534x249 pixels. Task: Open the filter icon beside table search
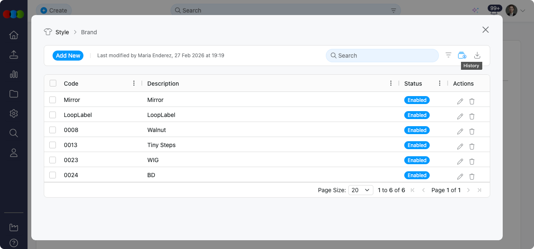point(448,55)
